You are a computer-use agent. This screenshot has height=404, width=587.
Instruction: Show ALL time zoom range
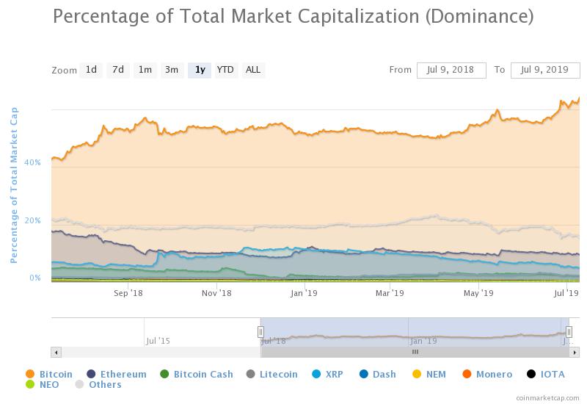pos(252,70)
